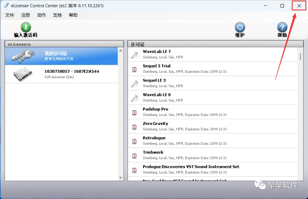Image resolution: width=308 pixels, height=199 pixels.
Task: Select the WaveLab LE 7 license
Action: click(212, 54)
